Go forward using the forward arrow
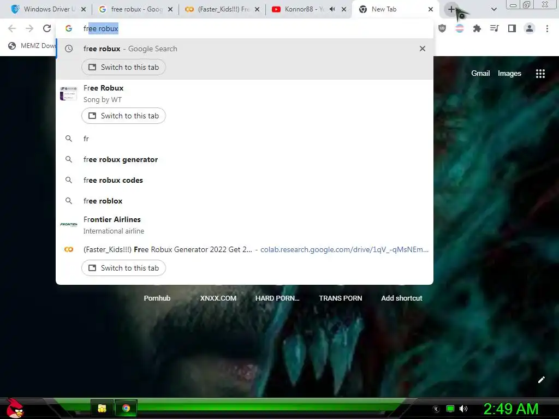 tap(29, 28)
